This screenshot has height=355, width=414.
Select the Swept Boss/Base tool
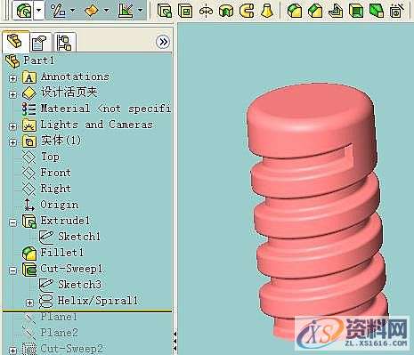pyautogui.click(x=247, y=11)
